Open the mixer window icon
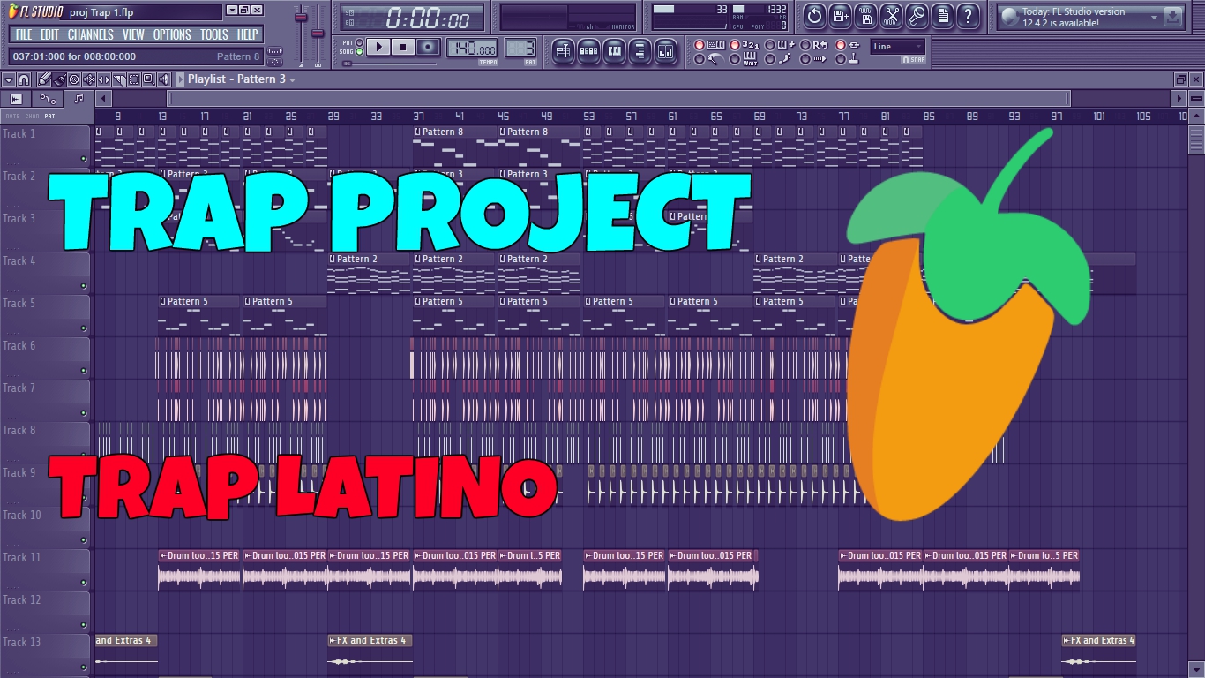This screenshot has width=1205, height=678. 666,51
